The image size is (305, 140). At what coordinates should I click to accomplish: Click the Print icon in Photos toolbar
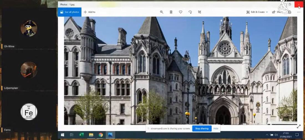tap(289, 12)
